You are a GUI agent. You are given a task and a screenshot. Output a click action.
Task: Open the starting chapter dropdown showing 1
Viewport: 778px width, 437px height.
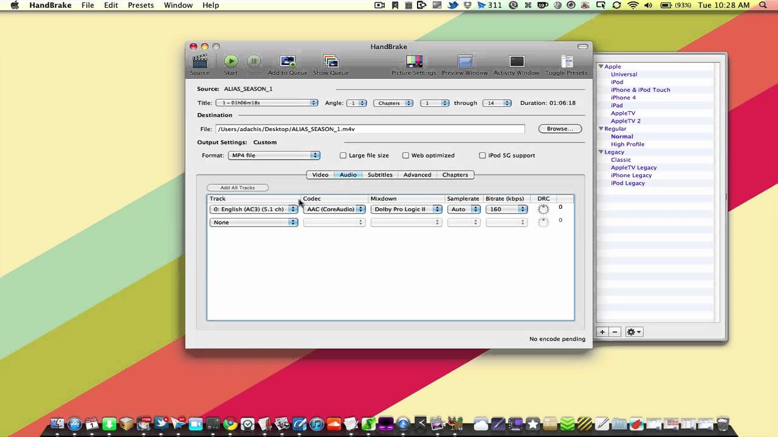(x=435, y=103)
